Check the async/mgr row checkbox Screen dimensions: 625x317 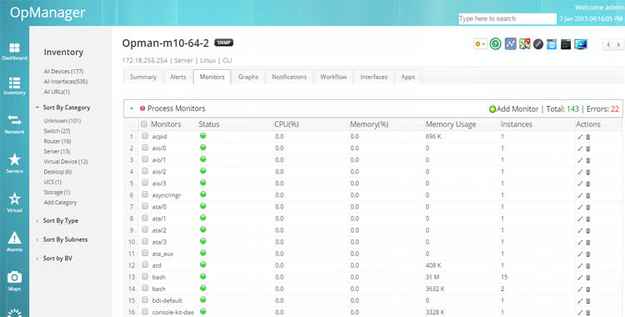(x=145, y=194)
